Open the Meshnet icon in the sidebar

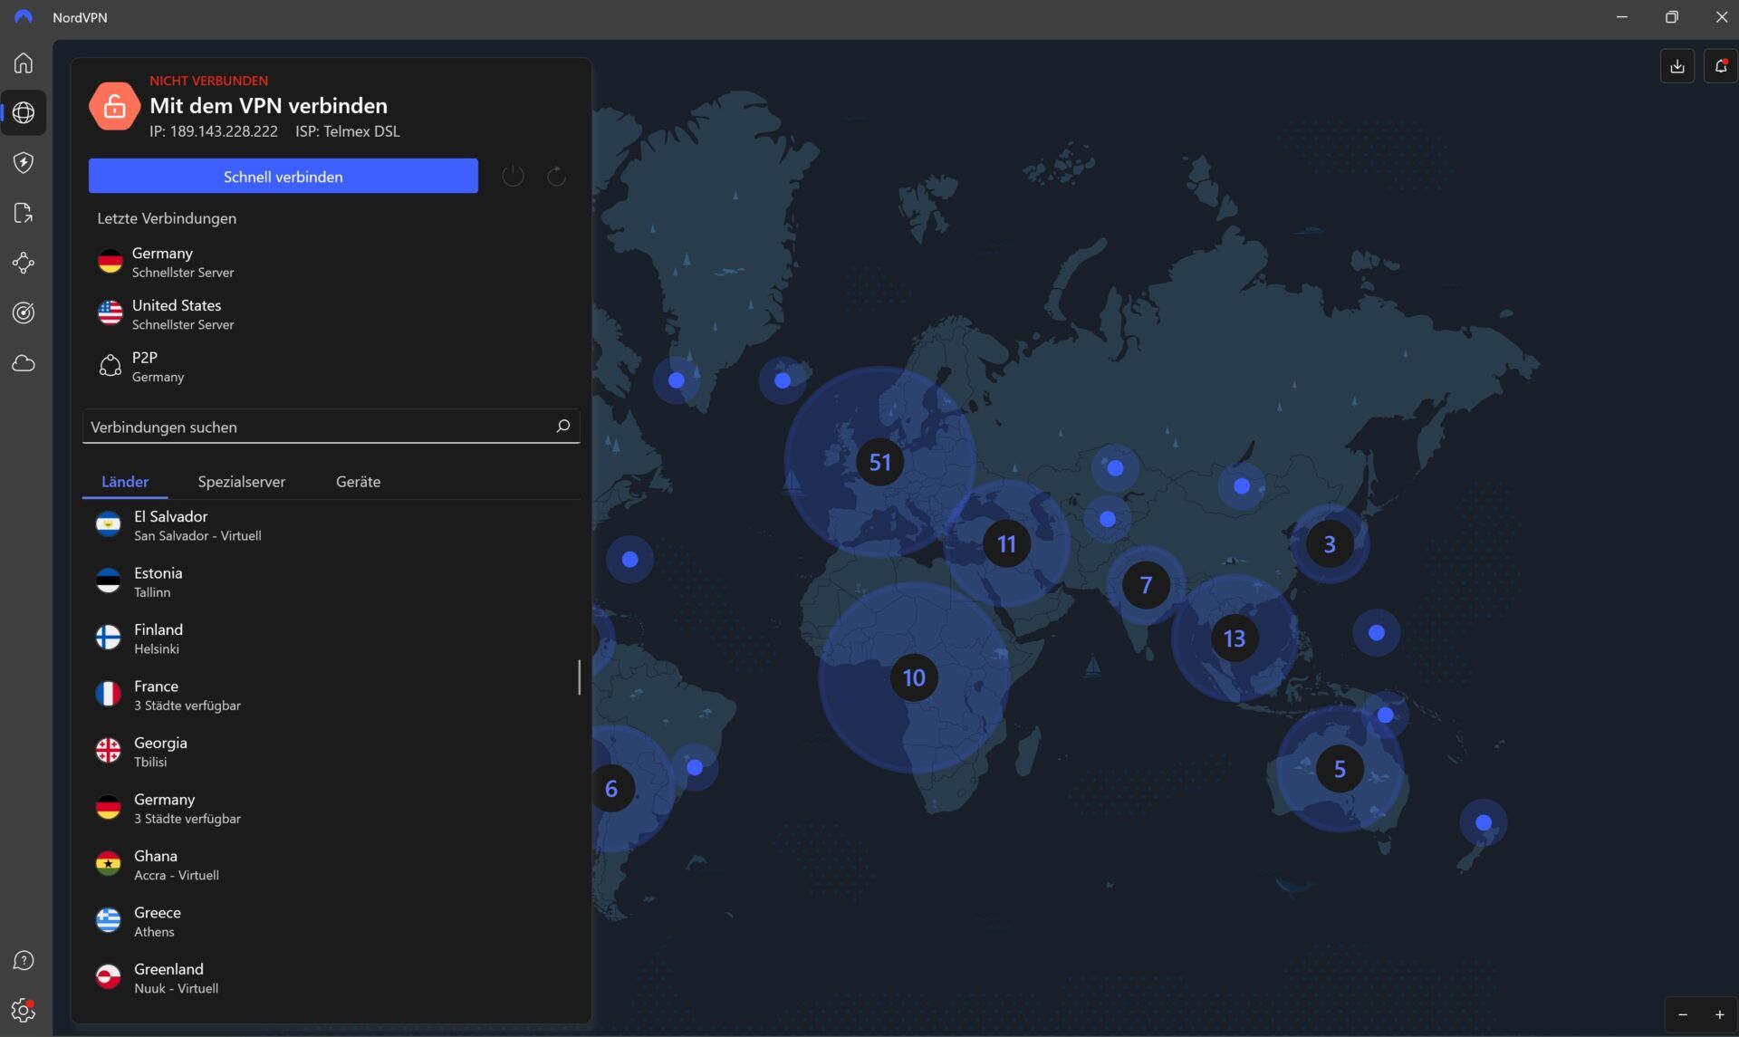point(24,263)
